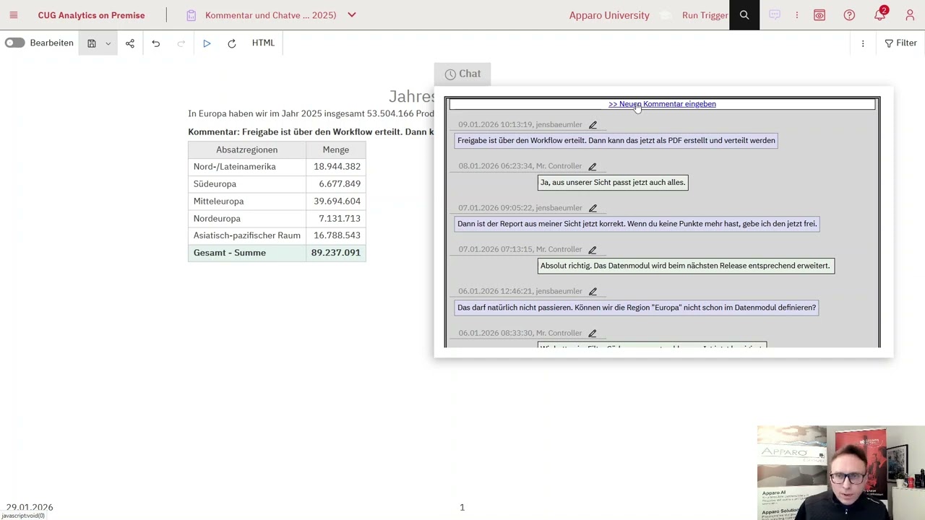Edit the comment from 09.01.2026 10:13:19

593,125
